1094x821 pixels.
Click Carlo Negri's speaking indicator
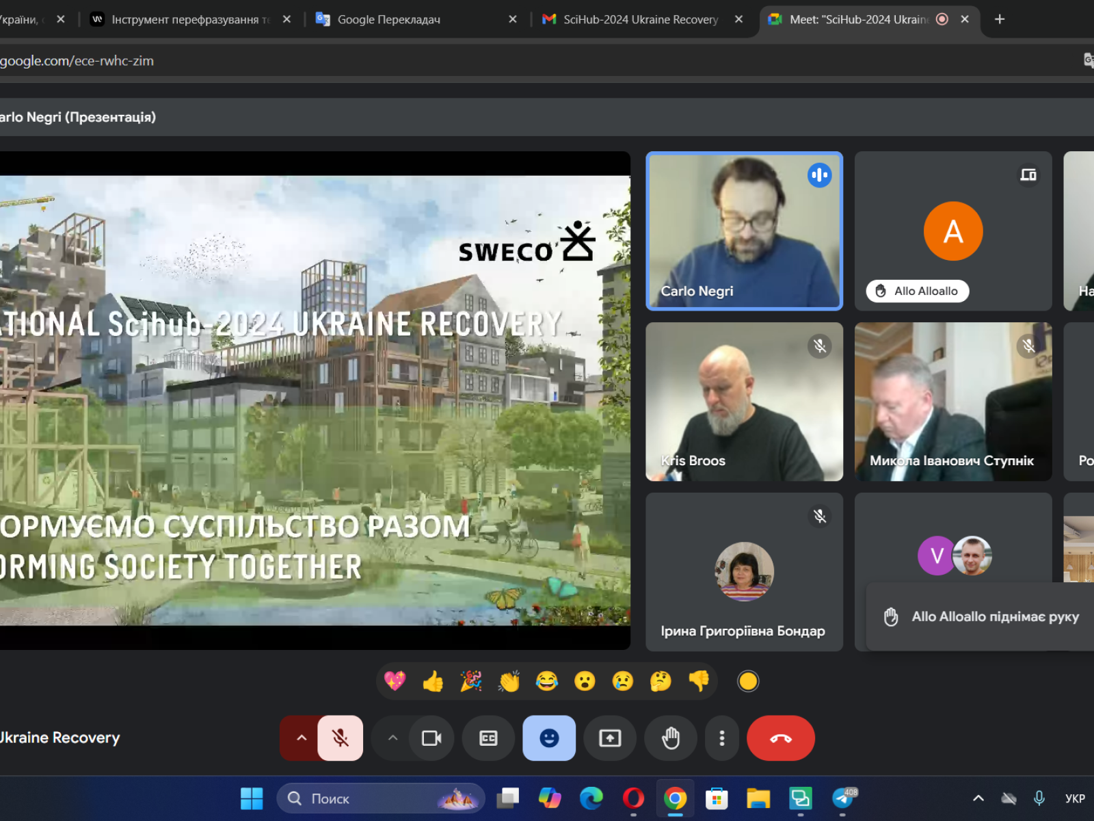(x=819, y=175)
